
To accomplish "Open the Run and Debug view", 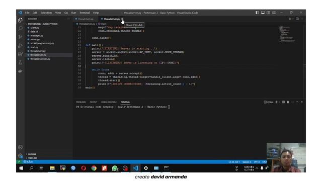I will pos(20,46).
